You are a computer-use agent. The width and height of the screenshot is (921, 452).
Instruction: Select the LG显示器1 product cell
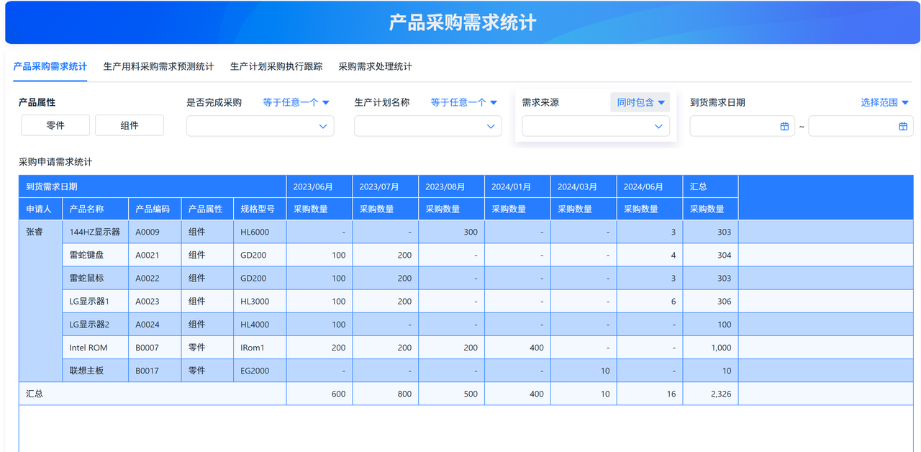click(96, 301)
